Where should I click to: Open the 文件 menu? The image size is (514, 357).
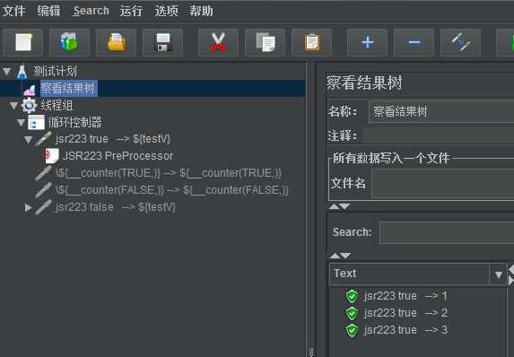[13, 11]
